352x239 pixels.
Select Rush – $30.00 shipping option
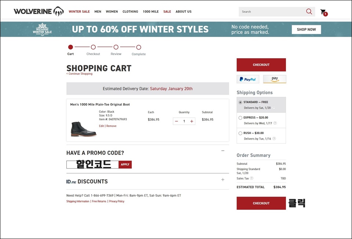click(x=241, y=133)
